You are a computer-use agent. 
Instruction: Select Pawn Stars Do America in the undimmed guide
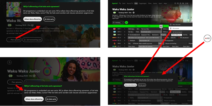click(150, 46)
